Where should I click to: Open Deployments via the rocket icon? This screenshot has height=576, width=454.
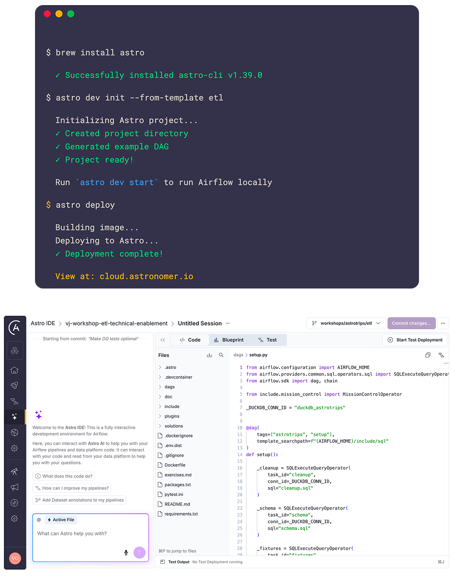click(x=15, y=386)
